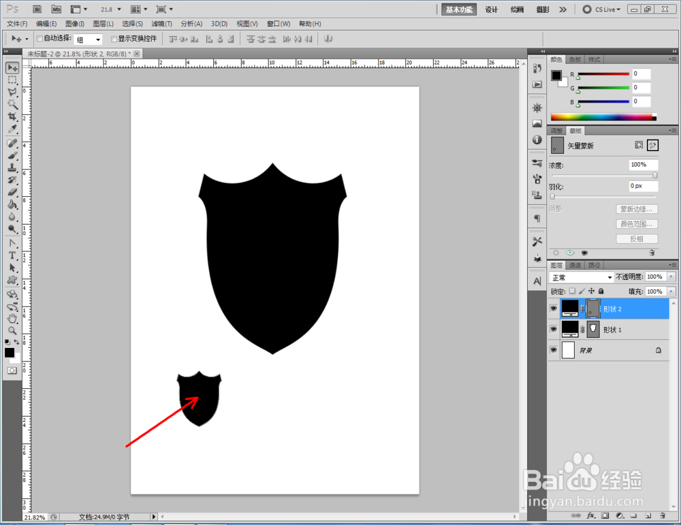Select the Spot Healing Brush tool
Viewport: 681px width, 525px height.
pos(12,143)
